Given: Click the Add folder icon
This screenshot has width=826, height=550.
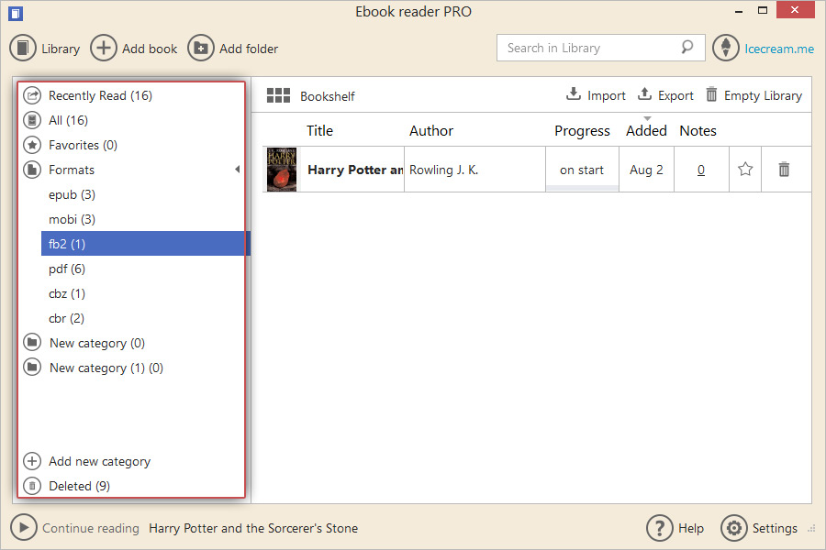Looking at the screenshot, I should [x=200, y=48].
